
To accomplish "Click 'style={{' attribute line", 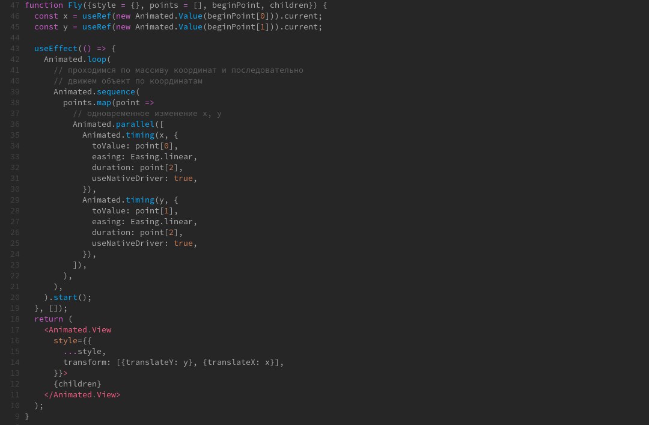I will point(73,340).
